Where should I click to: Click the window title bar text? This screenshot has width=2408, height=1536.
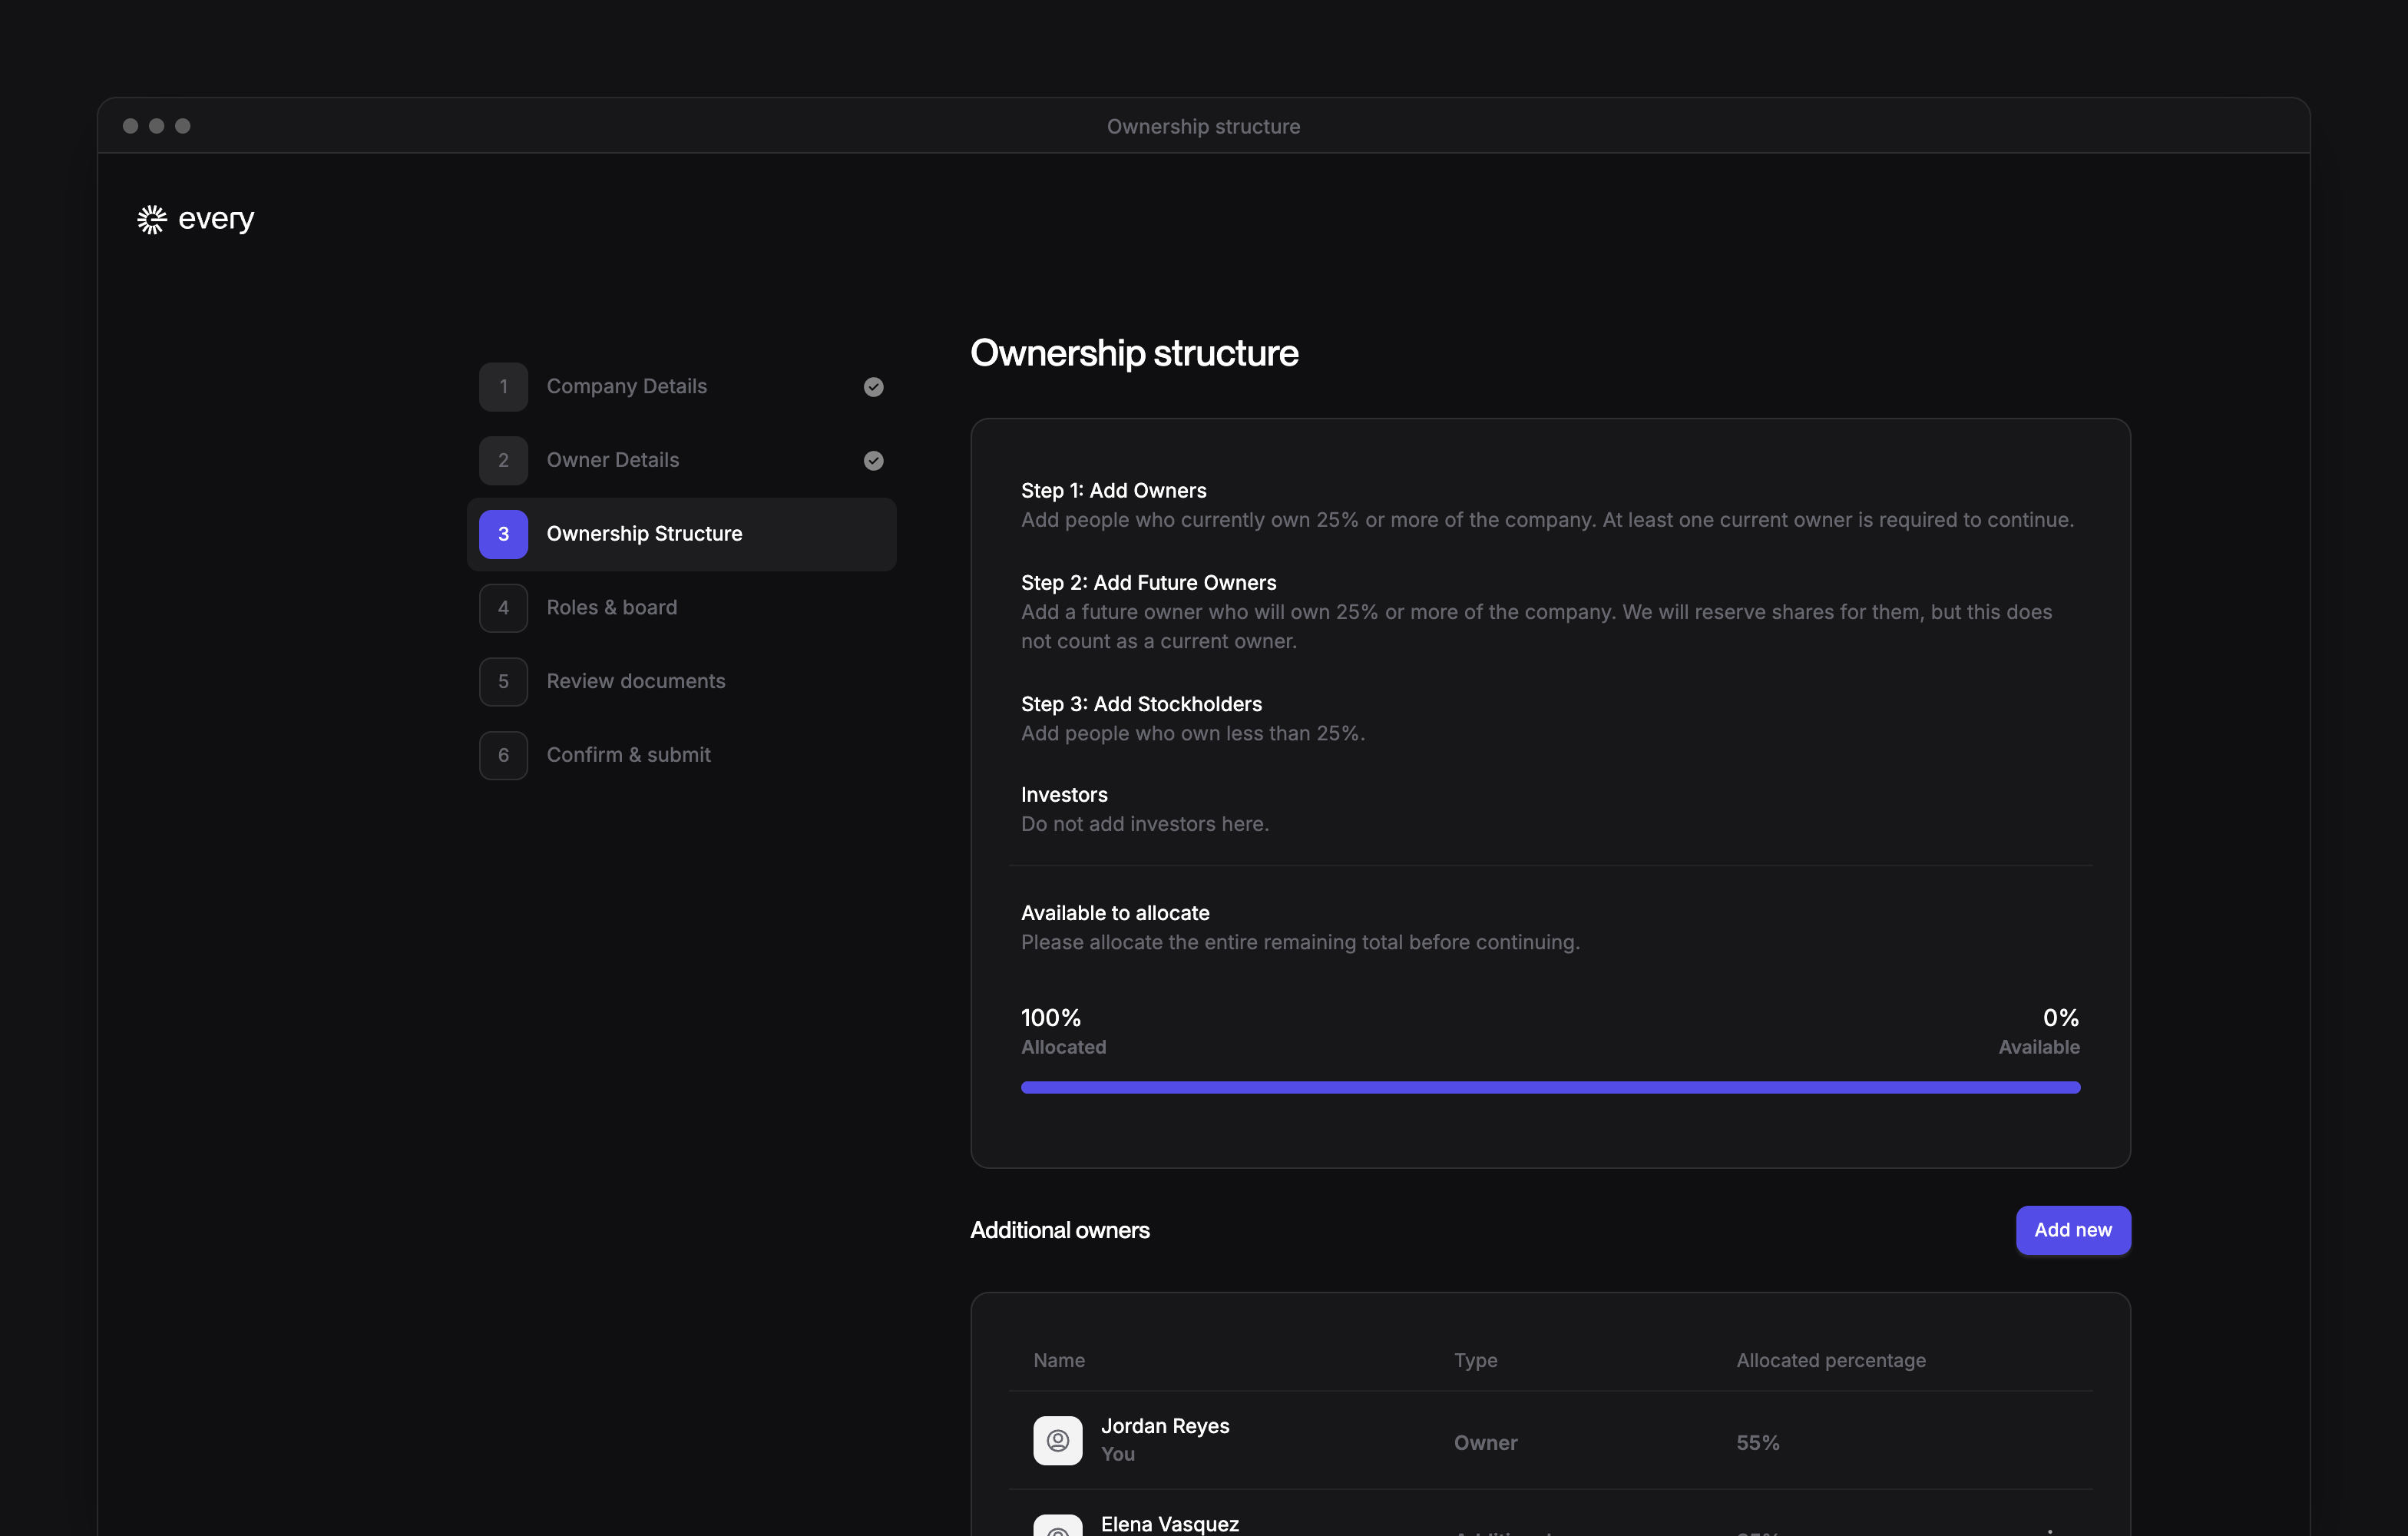click(1203, 127)
